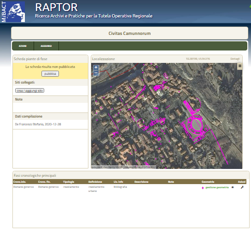The width and height of the screenshot is (251, 230).
Task: Click the magenta diamond geometry symbol
Action: tap(203, 188)
